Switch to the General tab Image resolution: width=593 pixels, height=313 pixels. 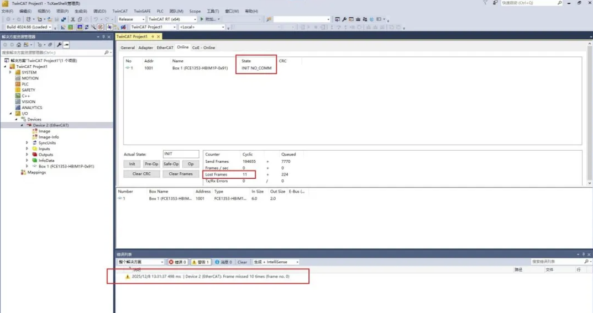pos(128,47)
